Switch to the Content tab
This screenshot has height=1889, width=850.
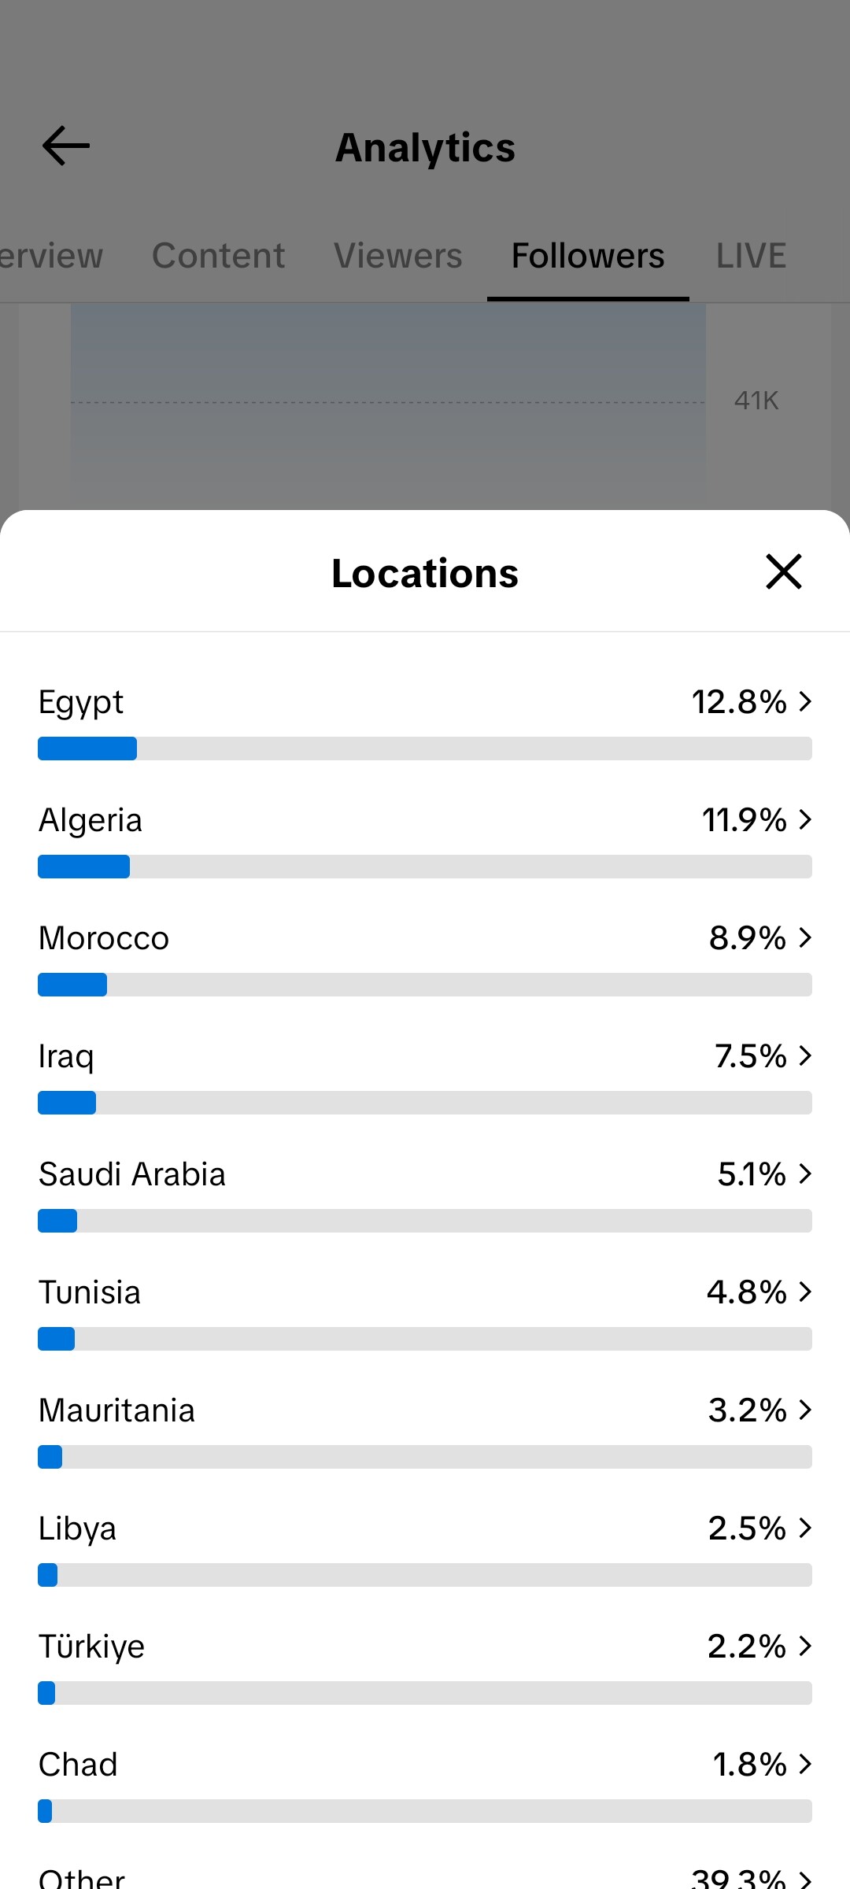pos(218,256)
